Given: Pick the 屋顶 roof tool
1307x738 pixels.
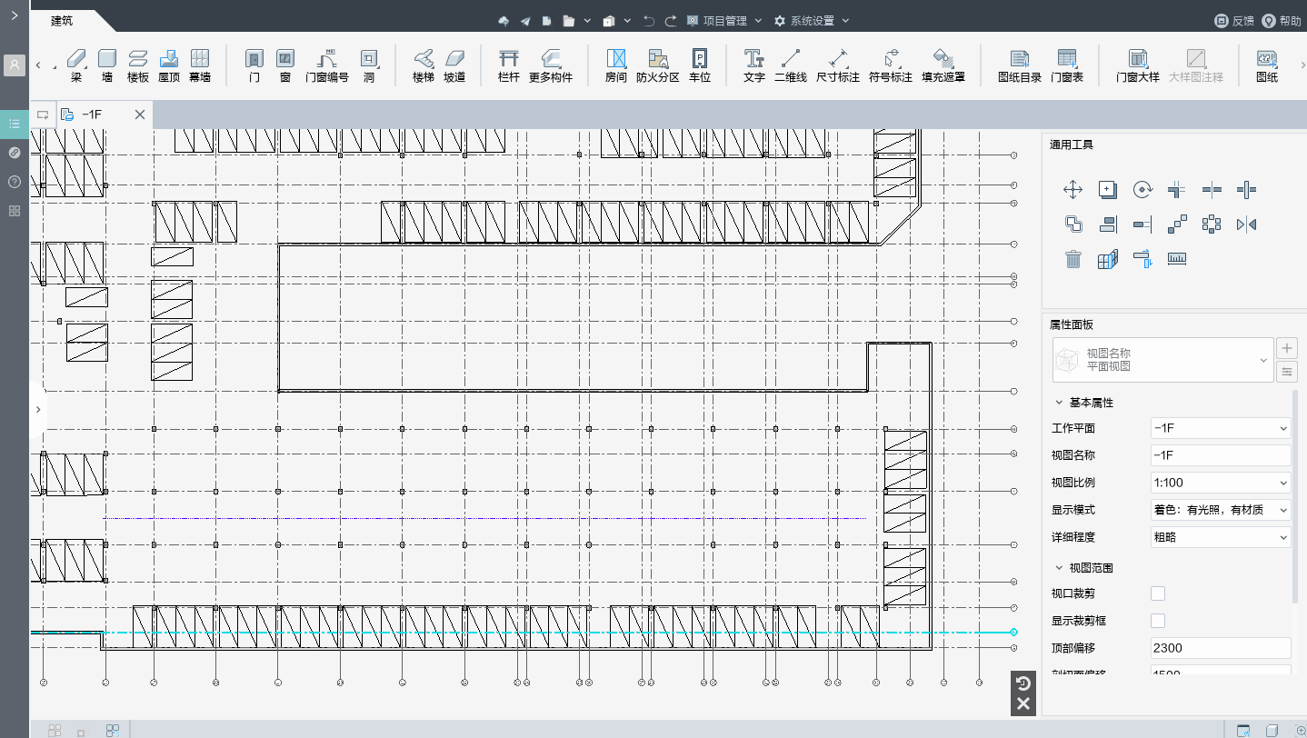Looking at the screenshot, I should point(169,66).
